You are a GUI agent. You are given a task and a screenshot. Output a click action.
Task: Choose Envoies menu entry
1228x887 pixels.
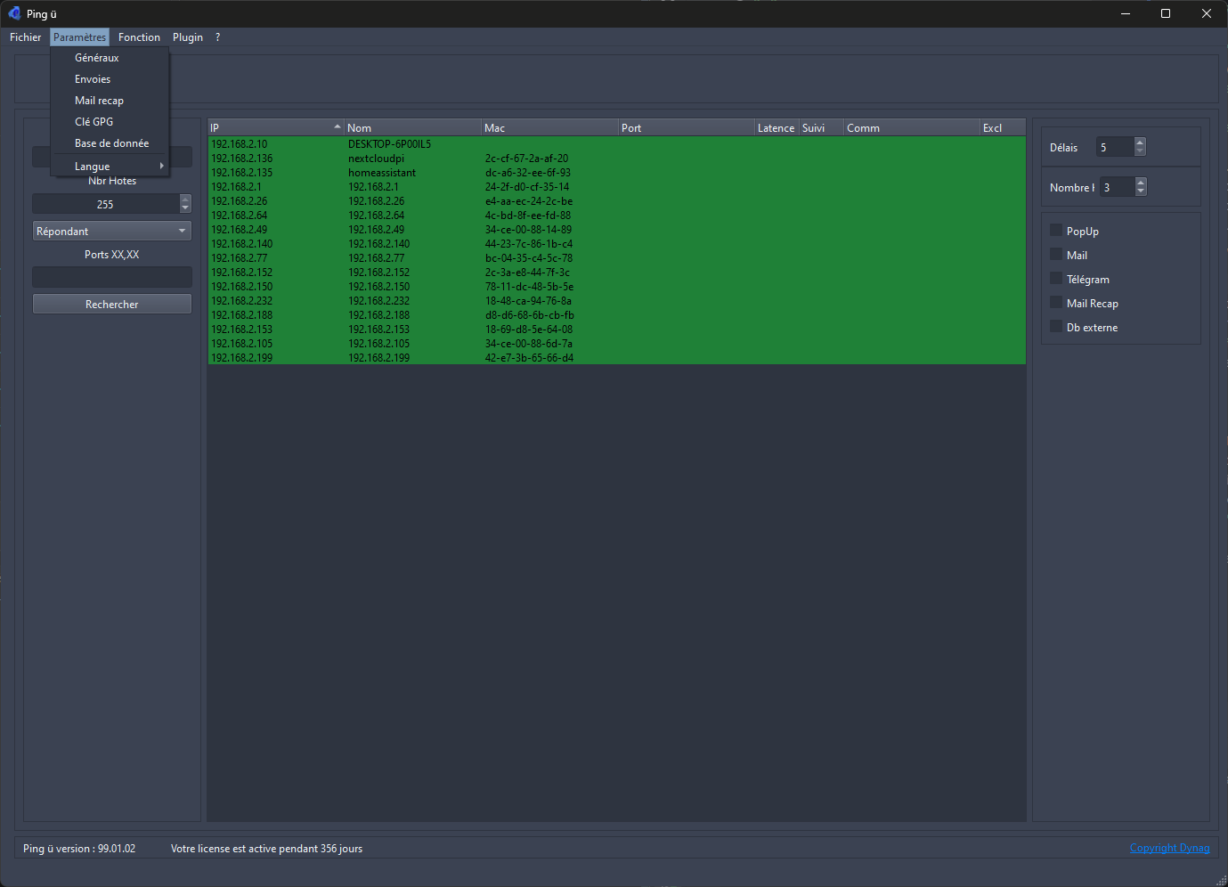click(110, 79)
